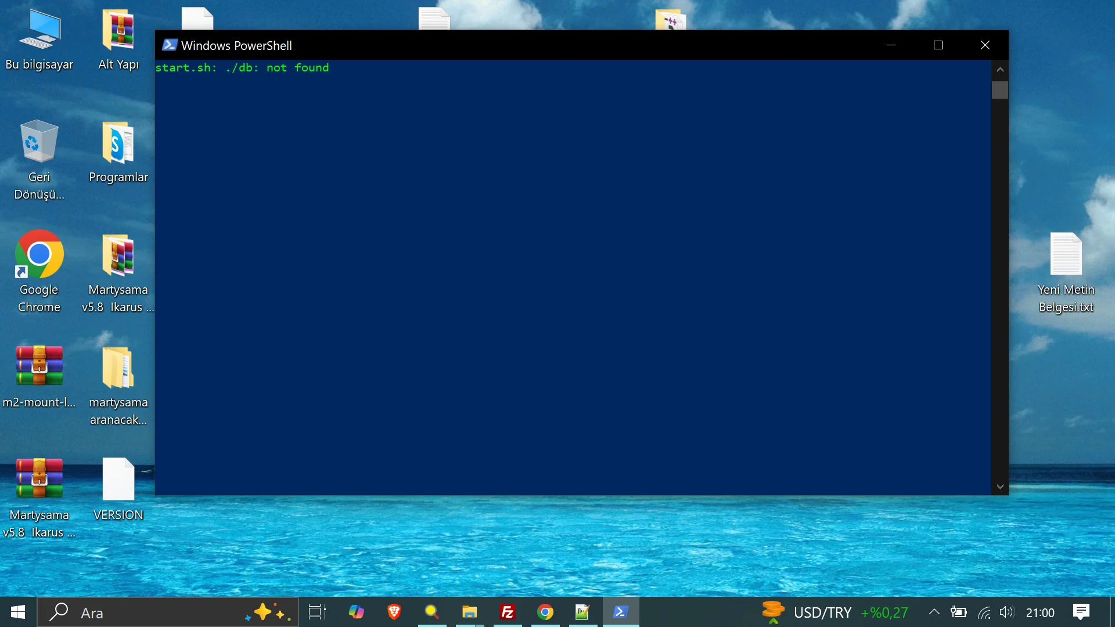Open the notification center icon
This screenshot has width=1115, height=627.
tap(1081, 612)
